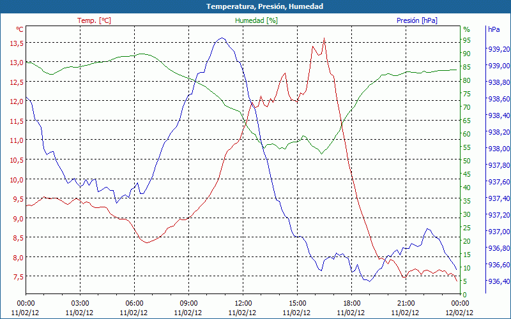Click the "939,20" pressure axis value
Image resolution: width=511 pixels, height=319 pixels.
click(499, 49)
